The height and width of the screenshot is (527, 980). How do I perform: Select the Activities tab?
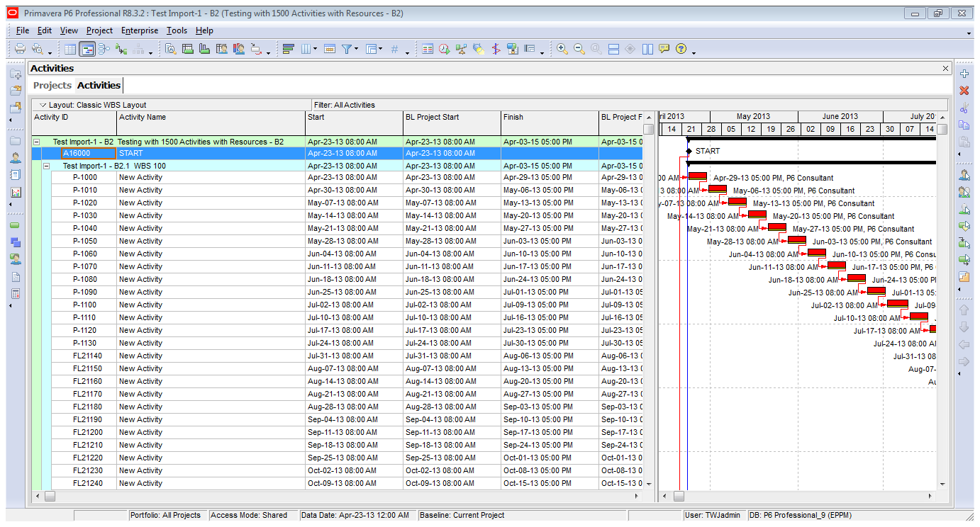[x=99, y=85]
